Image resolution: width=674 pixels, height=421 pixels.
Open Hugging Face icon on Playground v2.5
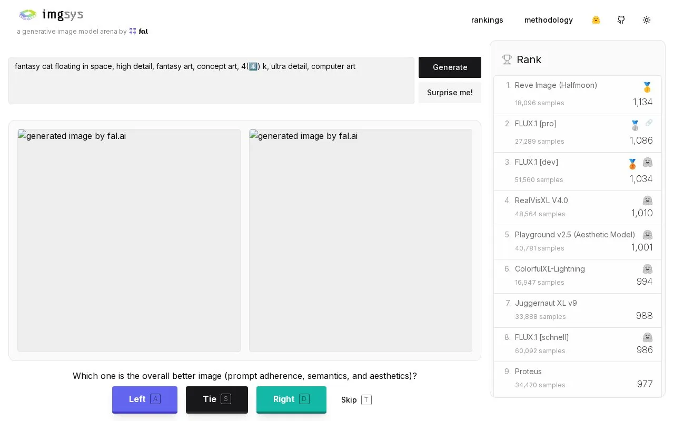click(648, 235)
